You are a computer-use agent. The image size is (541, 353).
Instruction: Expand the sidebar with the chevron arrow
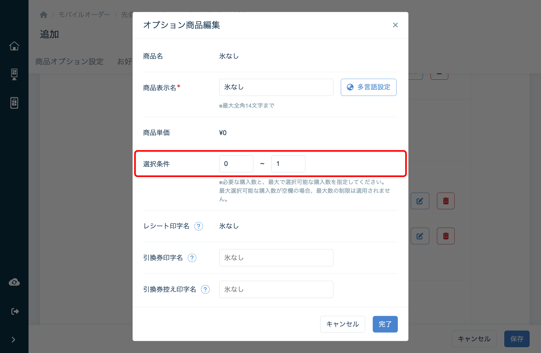coord(13,340)
